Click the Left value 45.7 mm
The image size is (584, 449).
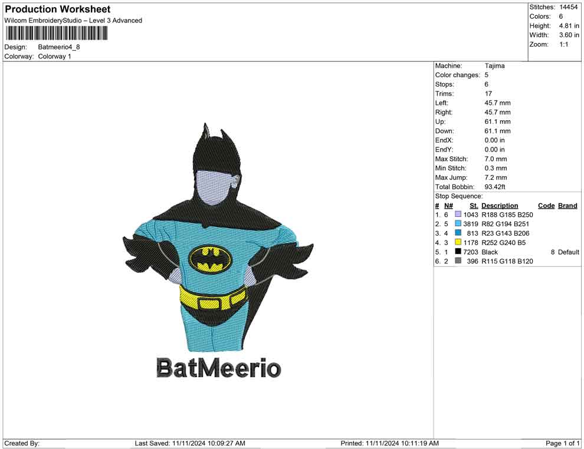pyautogui.click(x=498, y=103)
